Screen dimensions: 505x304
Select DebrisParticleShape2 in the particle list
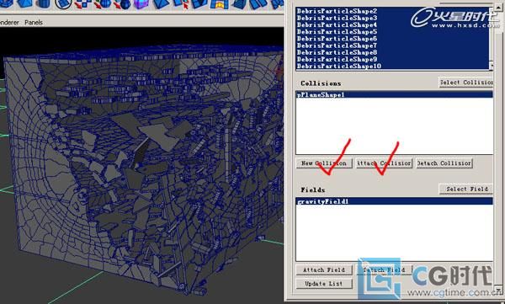[392, 11]
